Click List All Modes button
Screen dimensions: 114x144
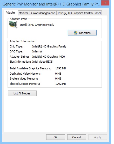tap(22, 93)
